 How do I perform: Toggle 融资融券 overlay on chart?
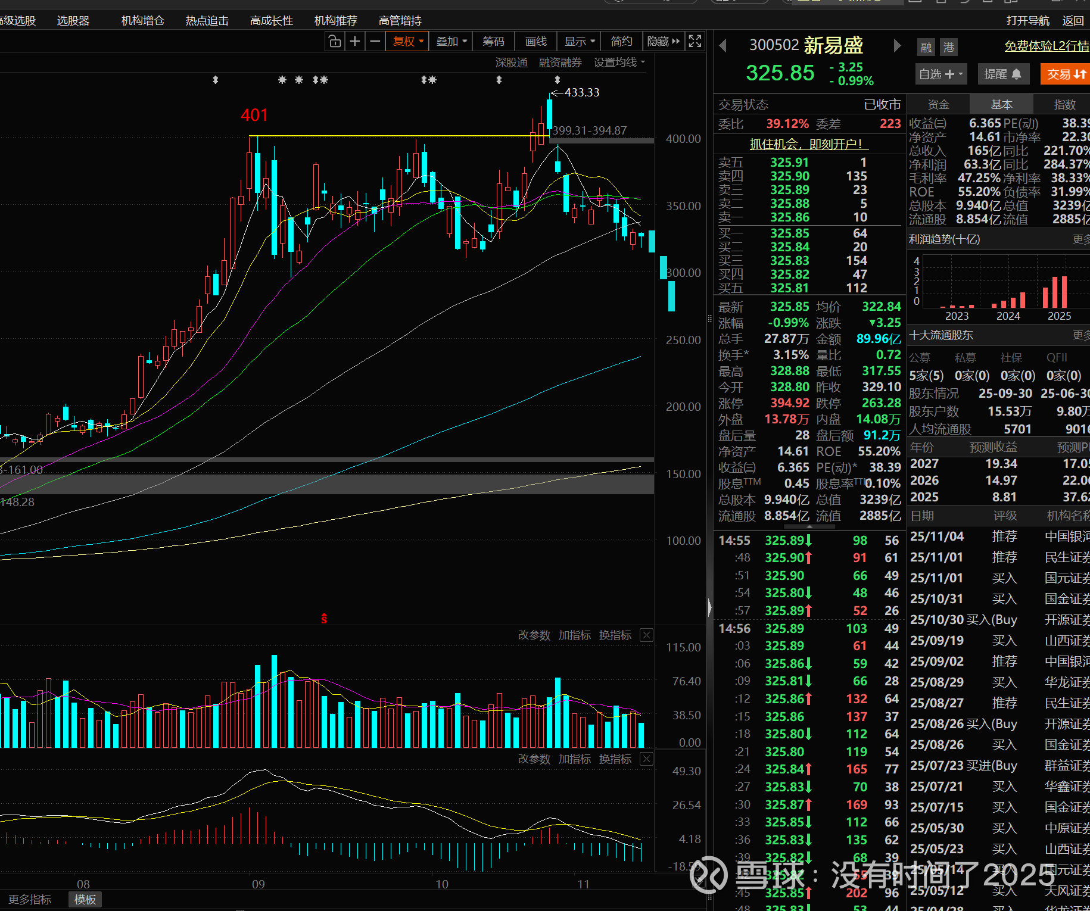click(x=560, y=63)
